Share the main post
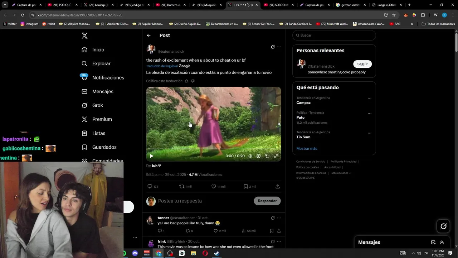The image size is (458, 258). 278,186
